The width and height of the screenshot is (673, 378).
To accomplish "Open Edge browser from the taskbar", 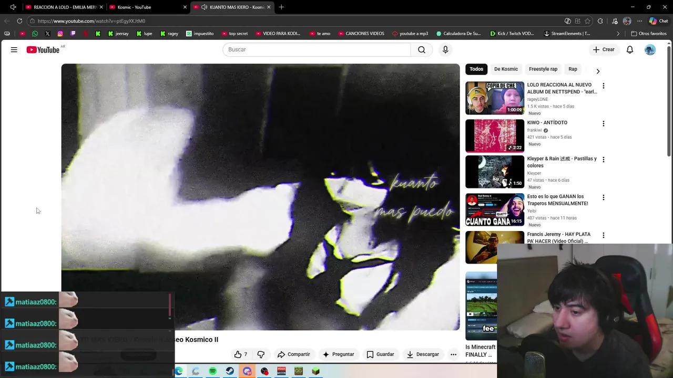I will click(179, 371).
